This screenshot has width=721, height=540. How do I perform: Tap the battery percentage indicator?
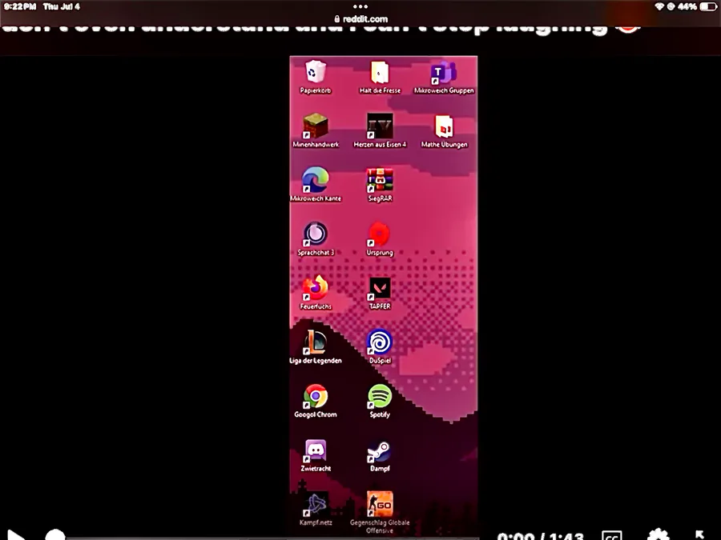[x=687, y=6]
